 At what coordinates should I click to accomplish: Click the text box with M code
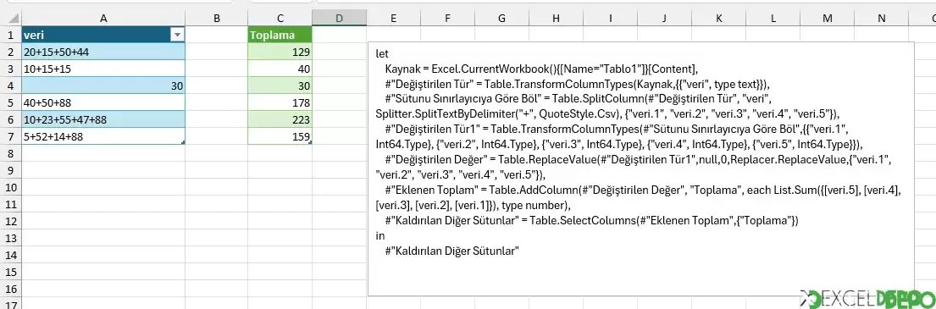[x=640, y=168]
